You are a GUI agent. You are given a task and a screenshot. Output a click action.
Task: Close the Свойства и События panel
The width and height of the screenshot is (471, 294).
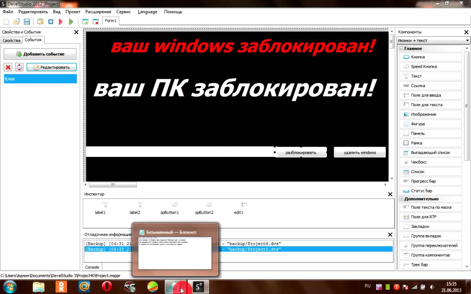tap(76, 32)
